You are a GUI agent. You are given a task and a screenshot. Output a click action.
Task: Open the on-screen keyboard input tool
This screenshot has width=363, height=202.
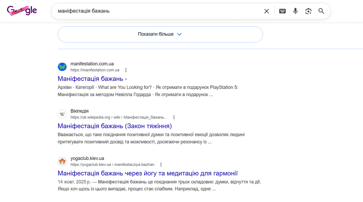282,11
